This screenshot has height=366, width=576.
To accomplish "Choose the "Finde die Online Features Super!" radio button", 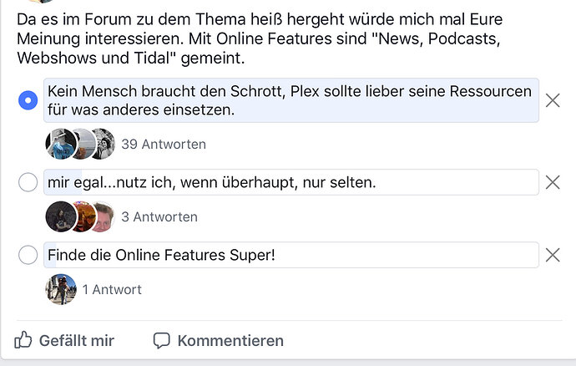I will coord(28,255).
